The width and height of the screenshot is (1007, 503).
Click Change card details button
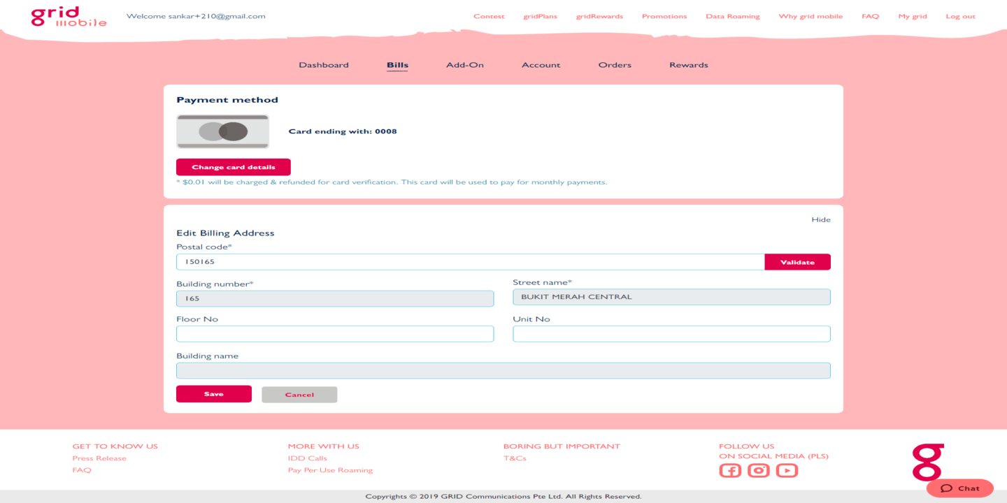(x=234, y=167)
